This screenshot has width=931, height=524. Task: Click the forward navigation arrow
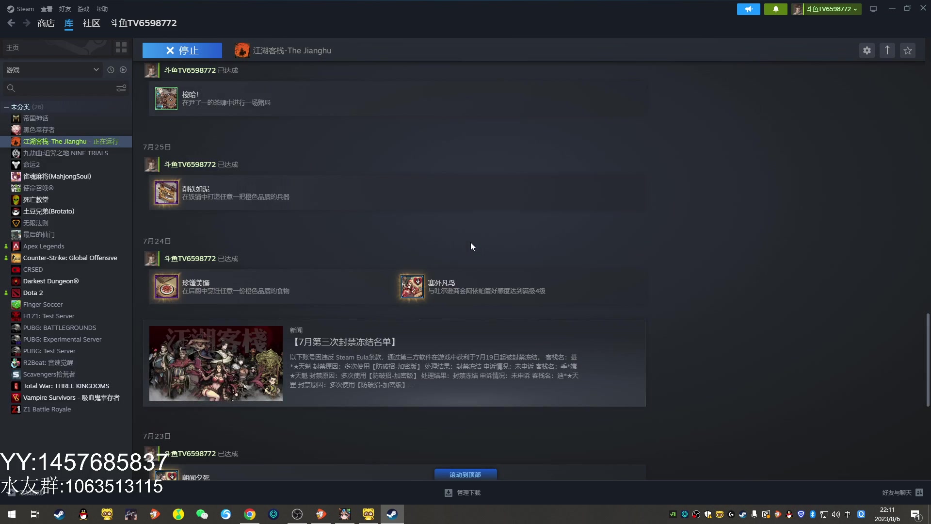click(x=27, y=23)
